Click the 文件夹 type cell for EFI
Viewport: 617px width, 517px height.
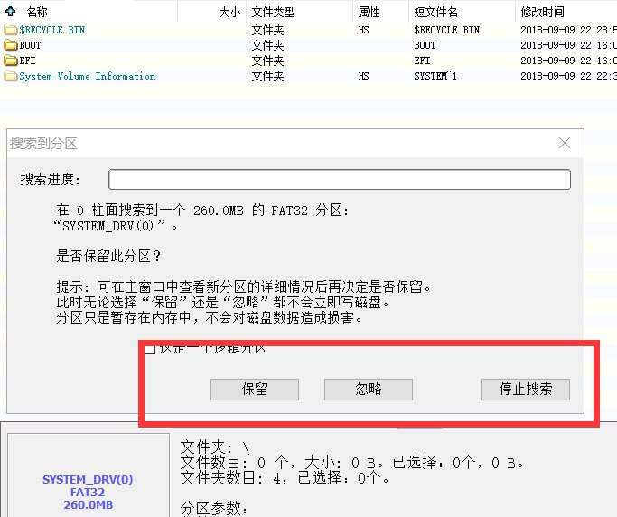tap(267, 61)
